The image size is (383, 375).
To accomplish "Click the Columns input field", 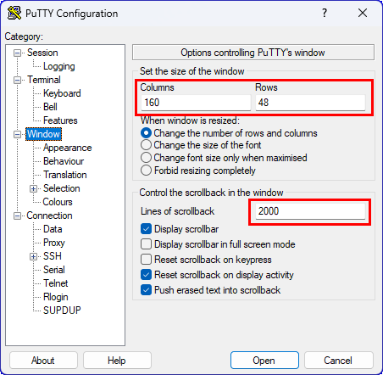I will tap(196, 103).
